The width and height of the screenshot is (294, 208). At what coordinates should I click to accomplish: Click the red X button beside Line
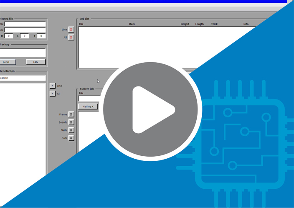pos(71,30)
